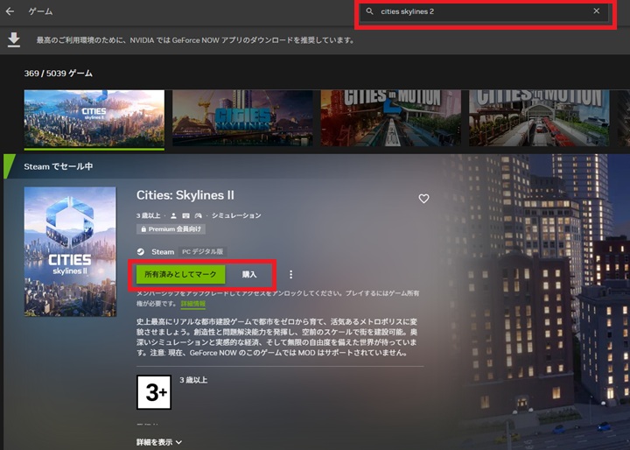Click the 3+ age rating badge

153,393
